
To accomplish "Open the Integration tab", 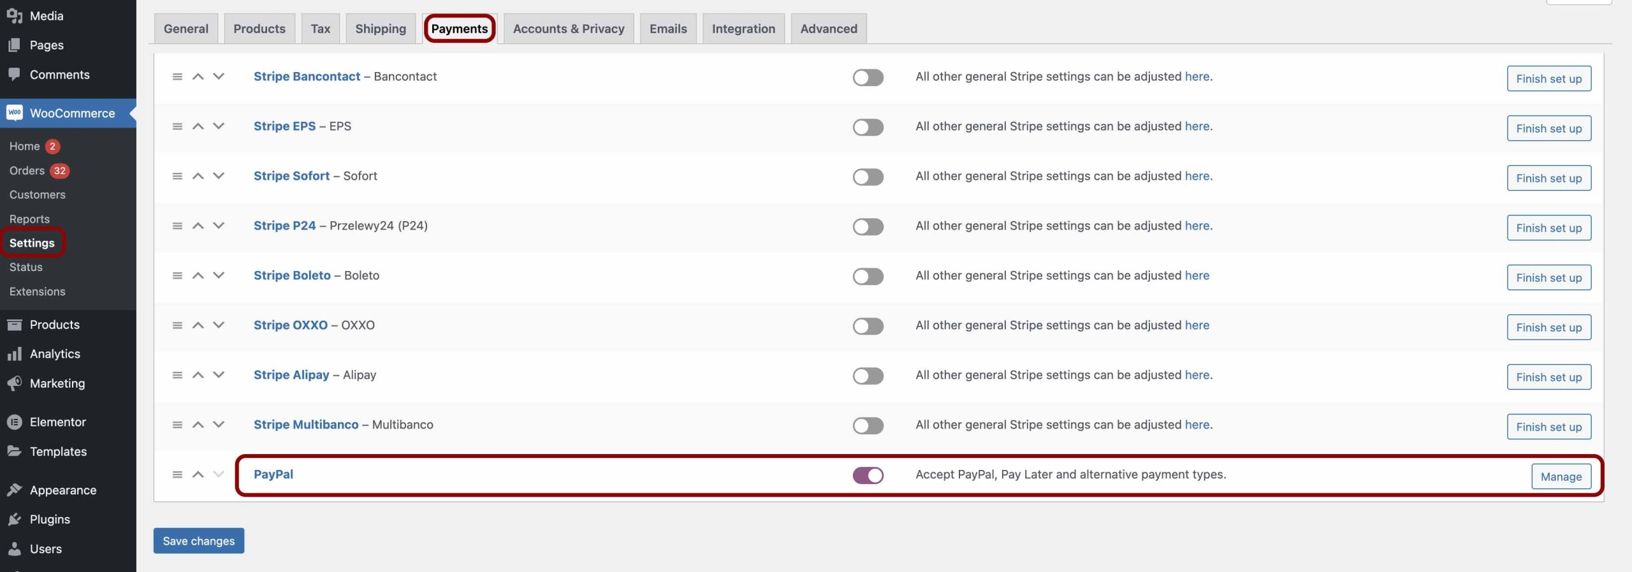I will click(743, 29).
